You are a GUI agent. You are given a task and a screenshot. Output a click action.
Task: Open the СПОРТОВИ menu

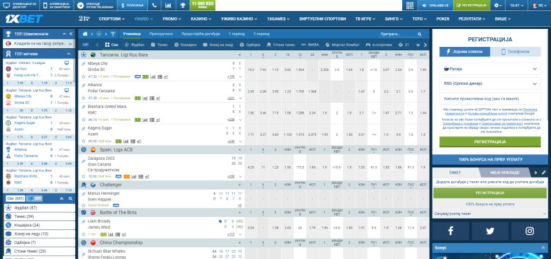[112, 19]
